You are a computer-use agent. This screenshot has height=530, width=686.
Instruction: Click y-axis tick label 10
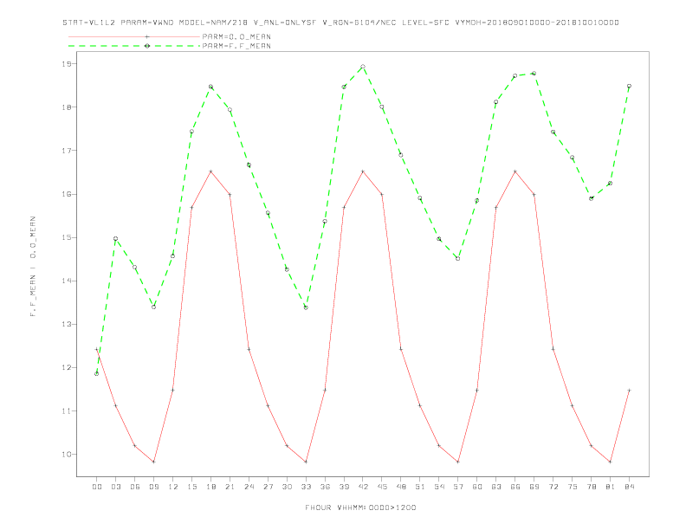click(66, 455)
